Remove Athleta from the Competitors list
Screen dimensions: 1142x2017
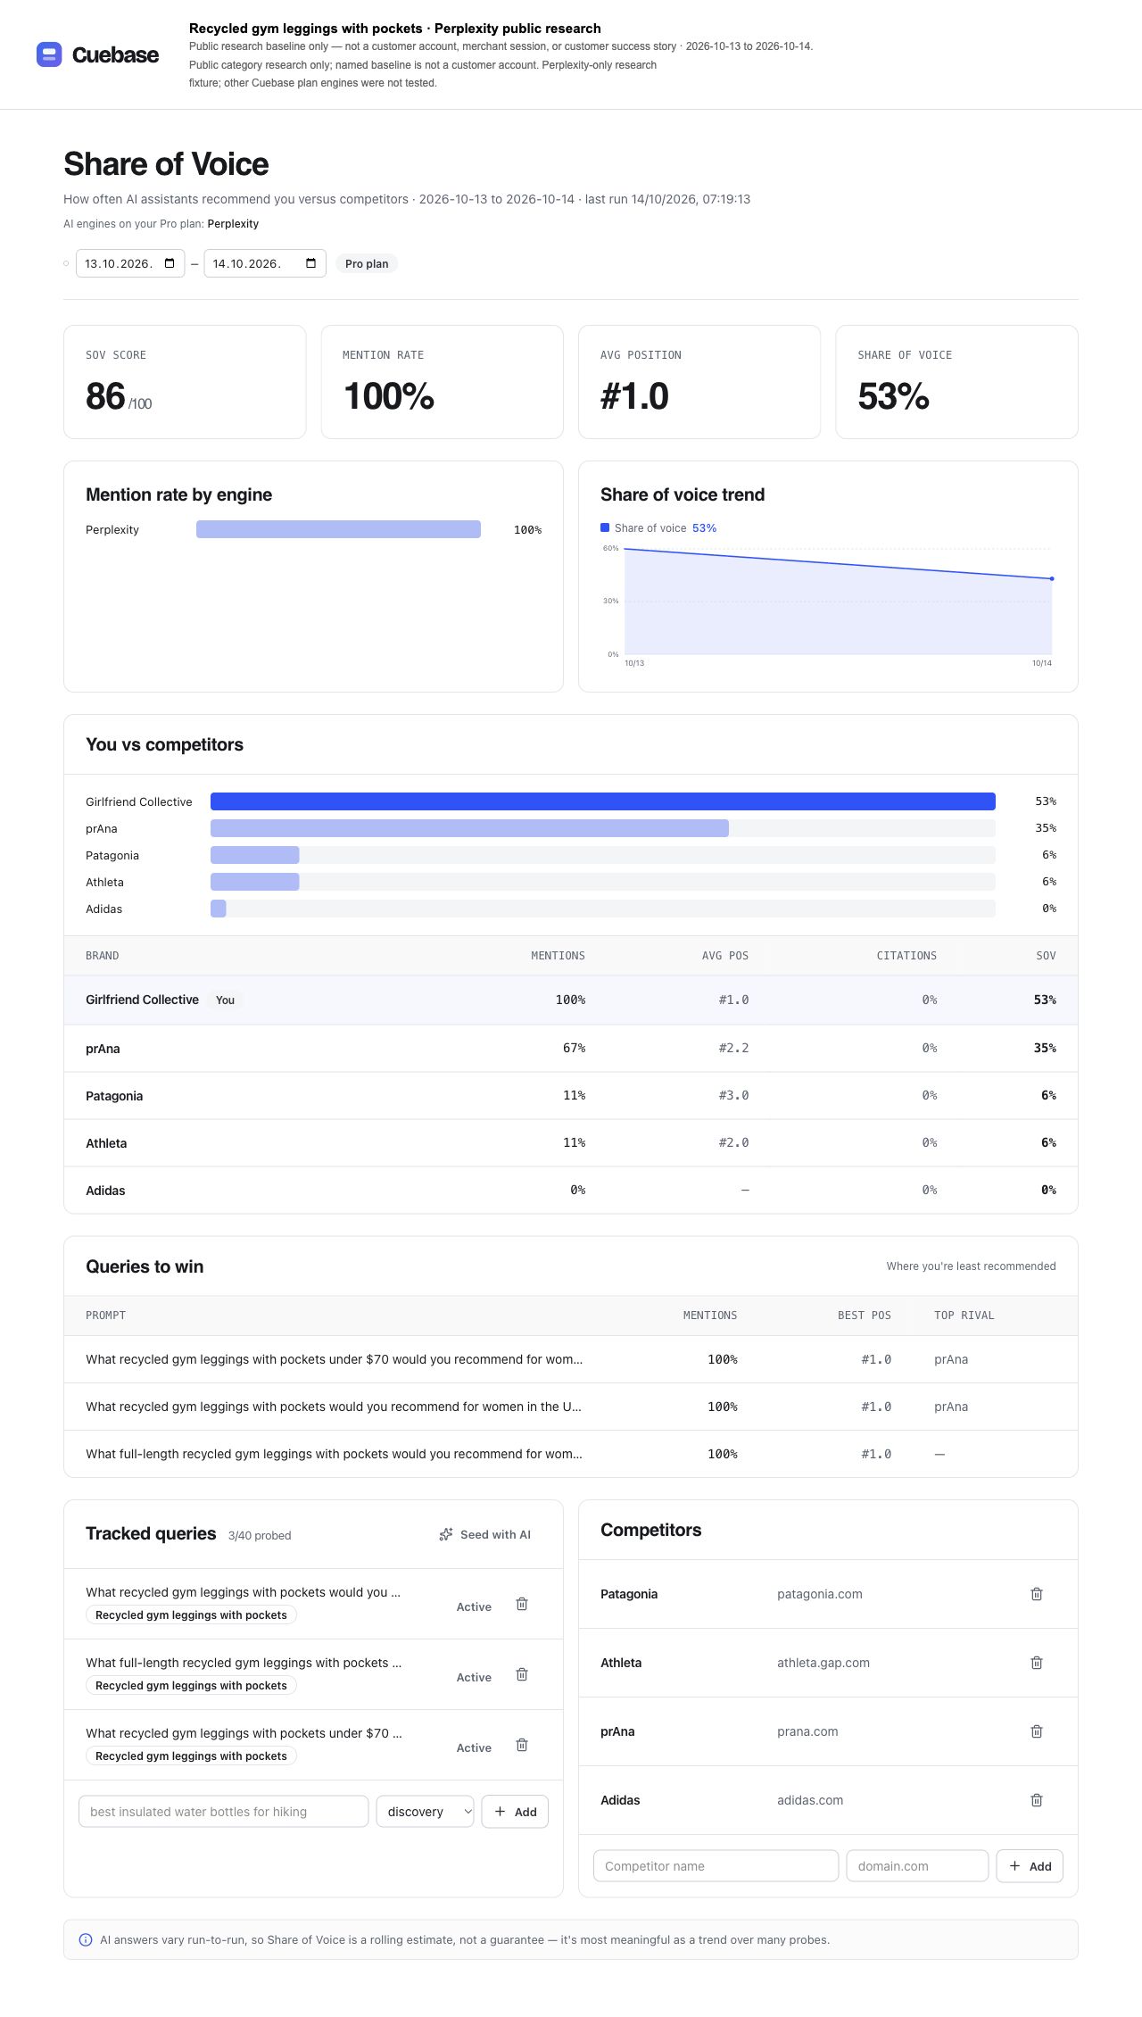point(1037,1663)
